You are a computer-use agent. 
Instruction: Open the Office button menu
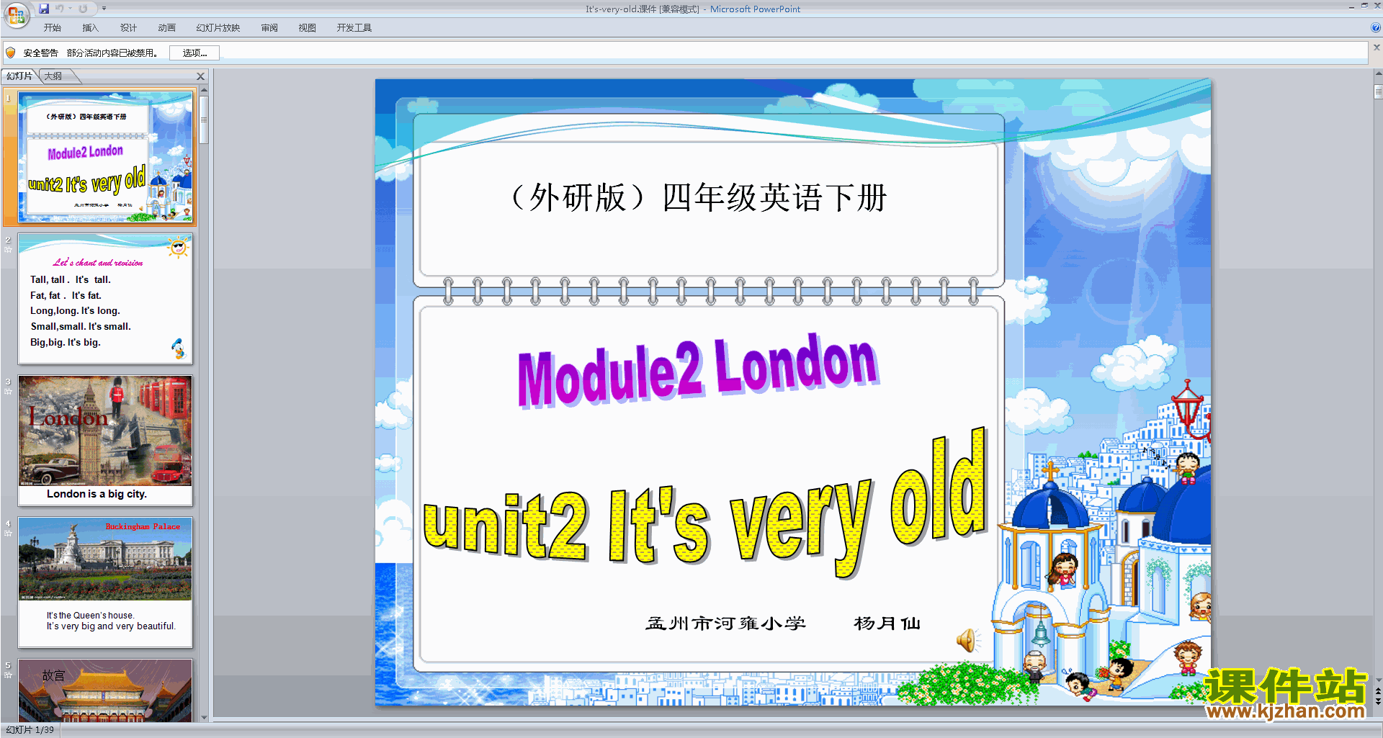tap(16, 15)
